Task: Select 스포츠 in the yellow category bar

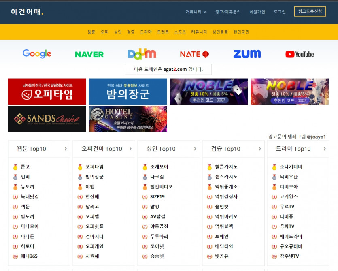Action: tap(180, 32)
